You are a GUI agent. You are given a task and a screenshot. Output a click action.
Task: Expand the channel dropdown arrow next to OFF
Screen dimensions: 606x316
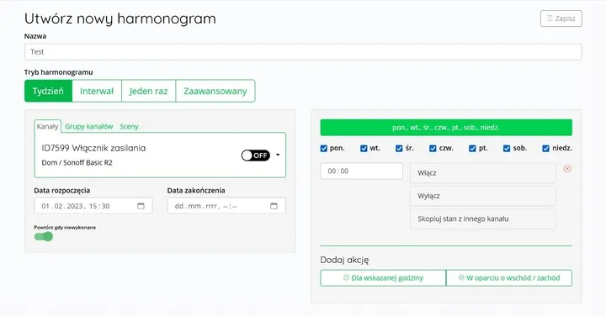[x=278, y=155]
